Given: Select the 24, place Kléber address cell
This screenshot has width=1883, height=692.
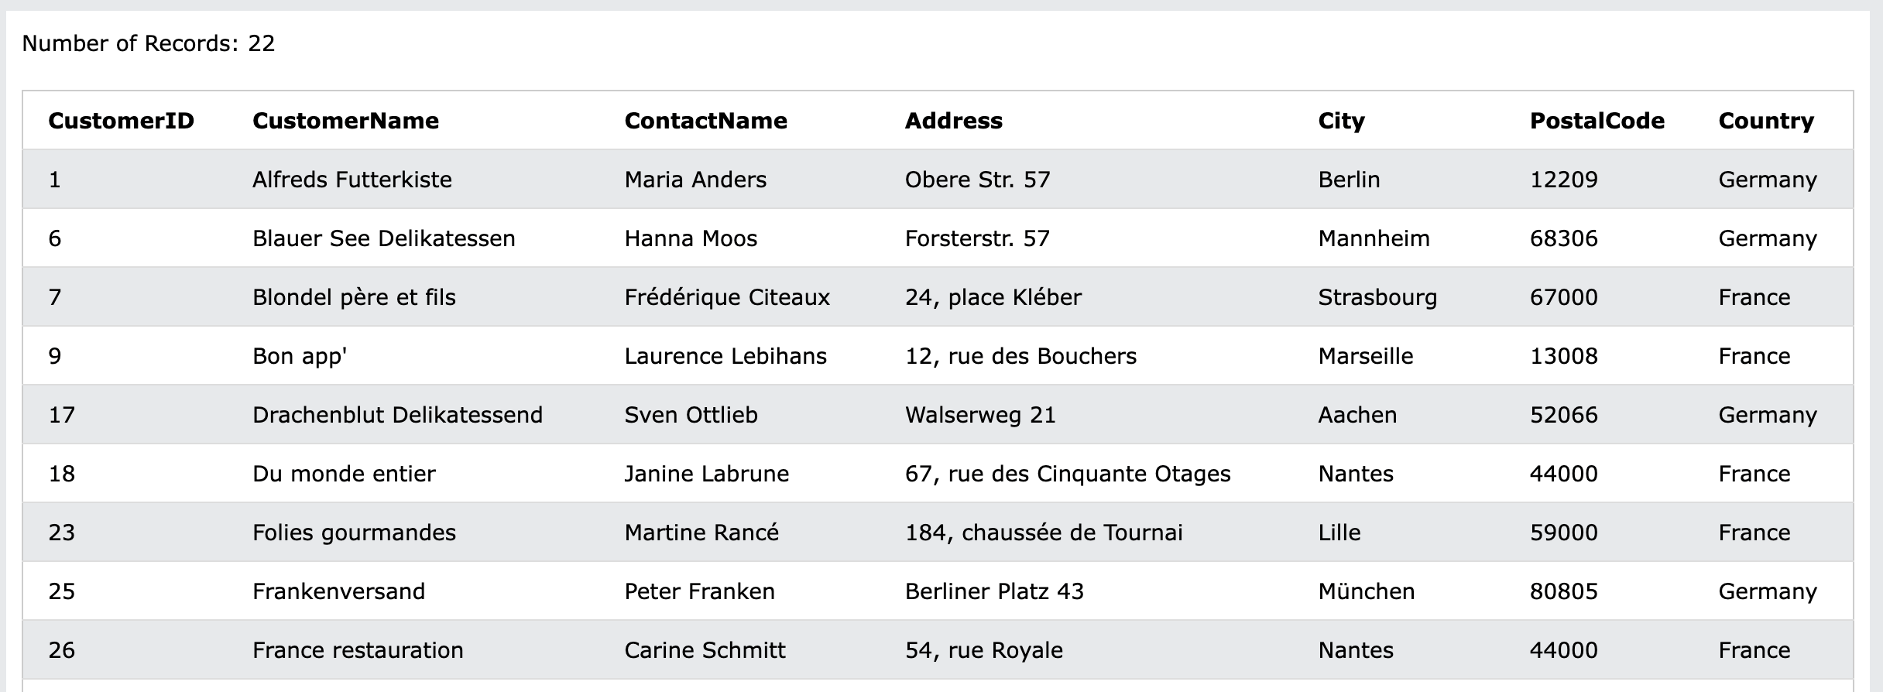Looking at the screenshot, I should tap(993, 297).
